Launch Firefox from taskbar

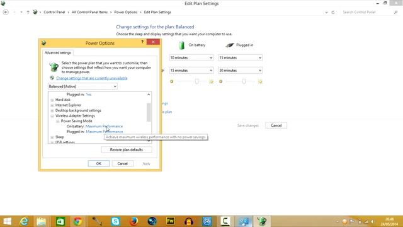click(x=133, y=221)
